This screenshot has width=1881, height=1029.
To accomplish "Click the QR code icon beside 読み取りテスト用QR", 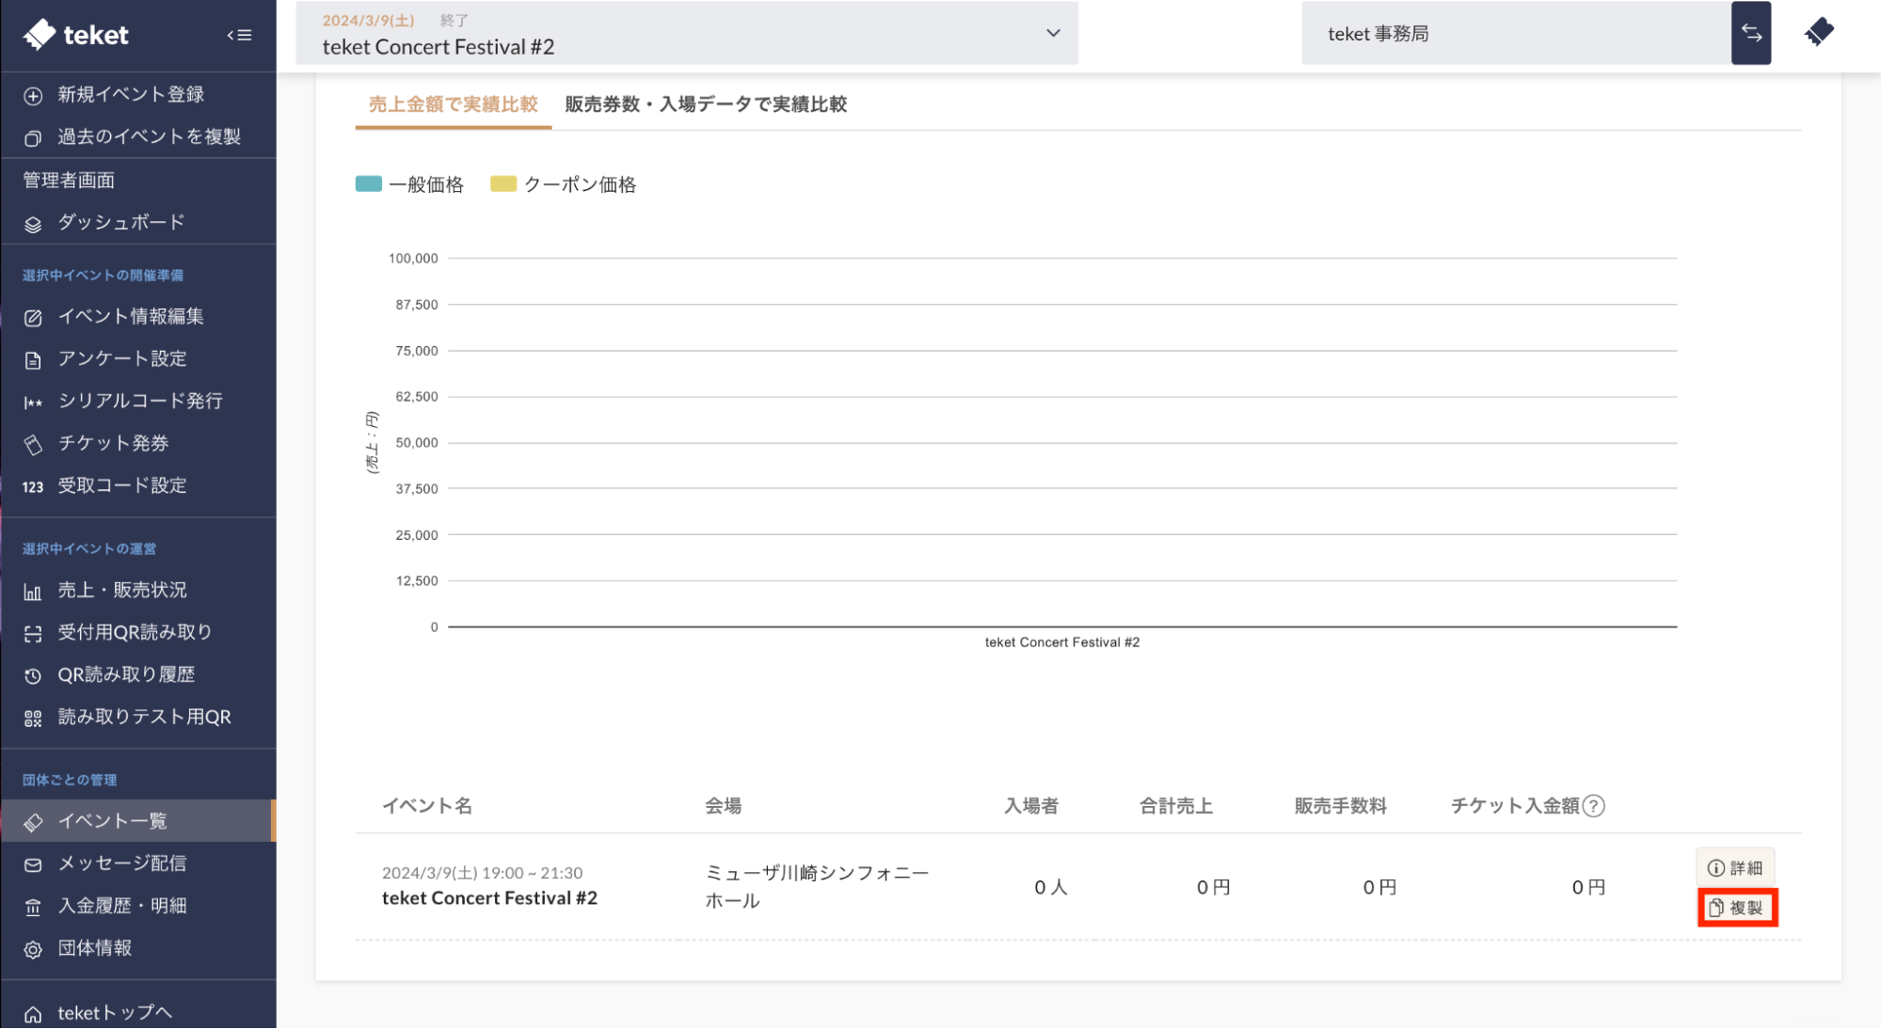I will click(33, 718).
